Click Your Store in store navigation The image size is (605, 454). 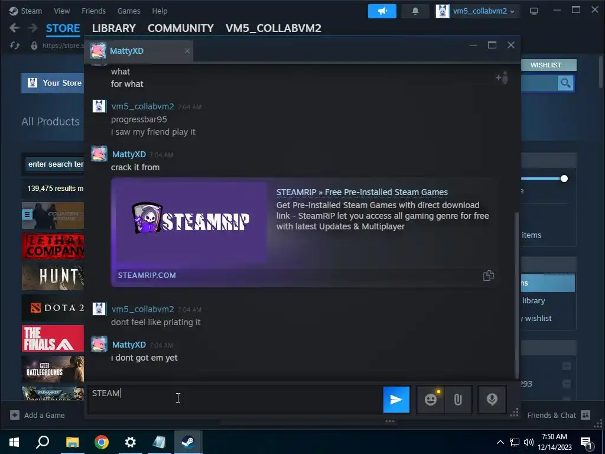[x=53, y=83]
